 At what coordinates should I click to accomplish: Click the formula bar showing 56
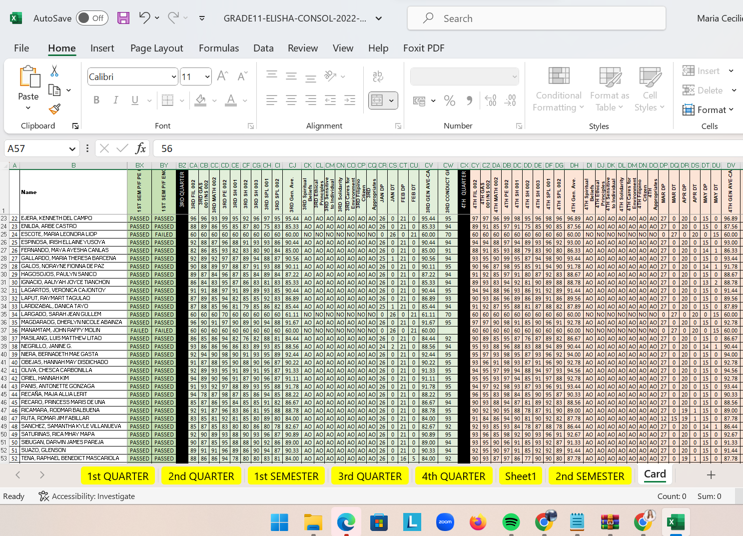[448, 148]
